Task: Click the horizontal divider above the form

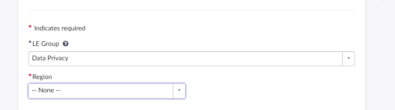Action: pos(192,10)
